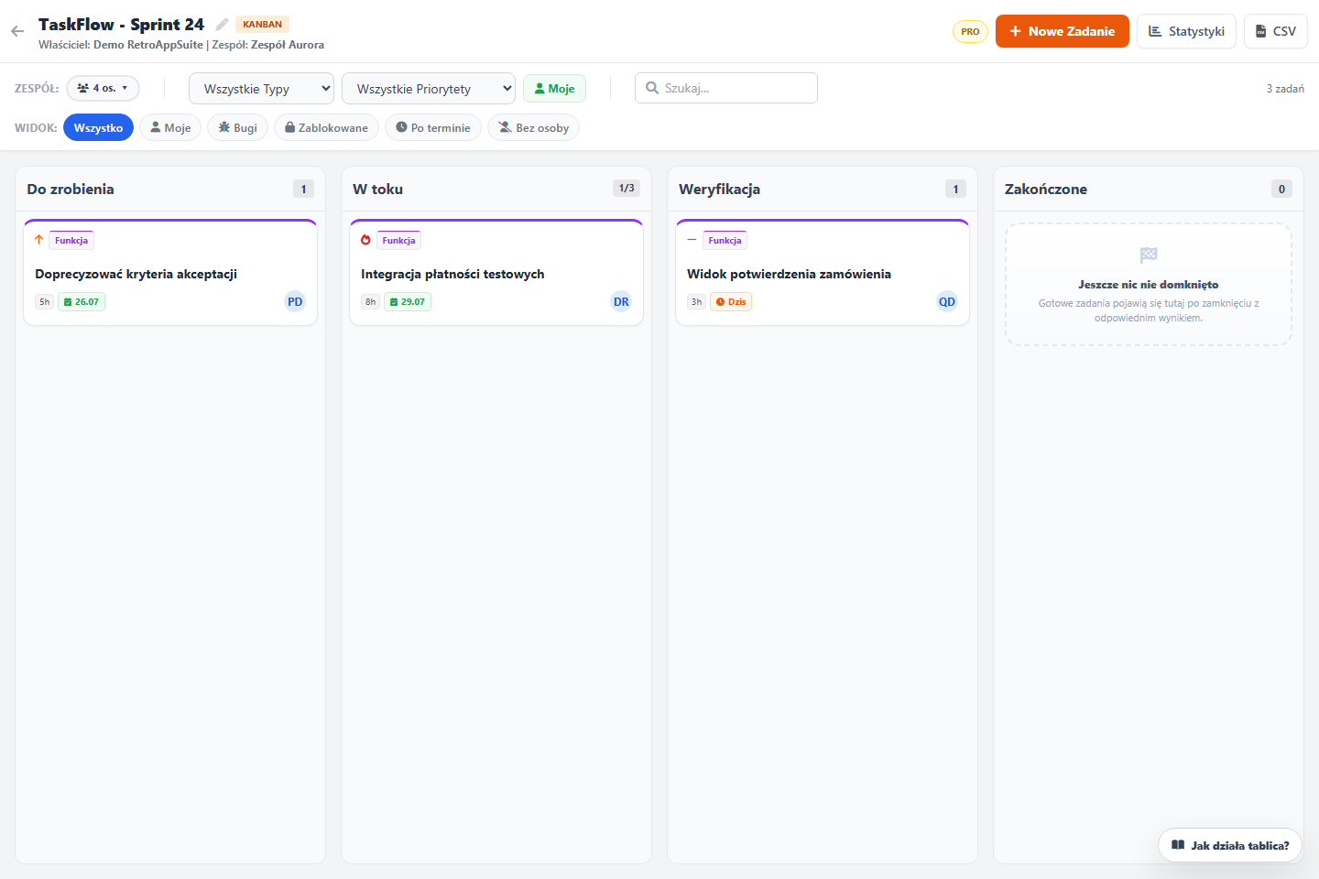Click the Dziś due badge
Viewport: 1319px width, 879px height.
tap(731, 301)
